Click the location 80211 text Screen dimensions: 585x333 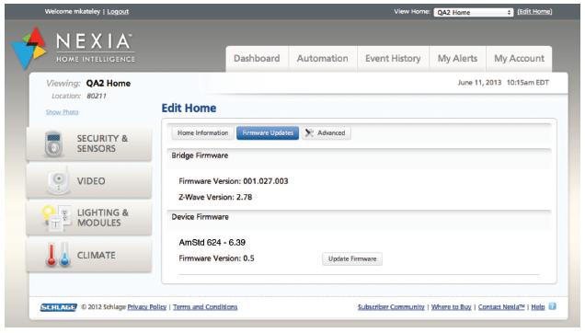[x=97, y=96]
